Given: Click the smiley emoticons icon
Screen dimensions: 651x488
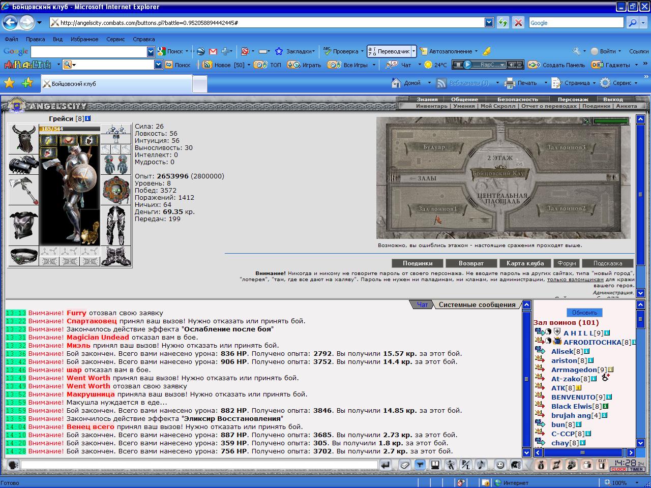Looking at the screenshot, I should pos(500,465).
